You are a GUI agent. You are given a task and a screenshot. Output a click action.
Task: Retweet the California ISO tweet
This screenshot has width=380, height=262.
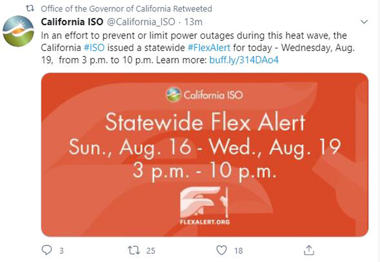[x=134, y=250]
